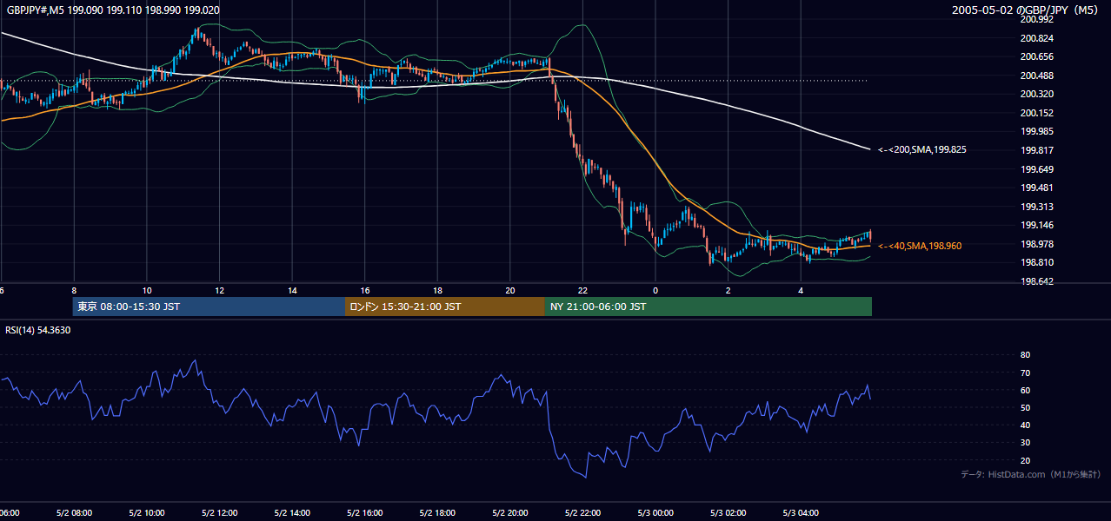Click the NY 21:00-06:00 JST session bar
Image resolution: width=1111 pixels, height=521 pixels.
[709, 307]
